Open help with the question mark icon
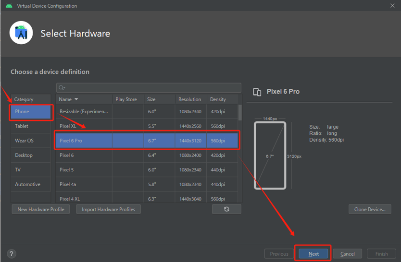The width and height of the screenshot is (401, 262). click(11, 254)
